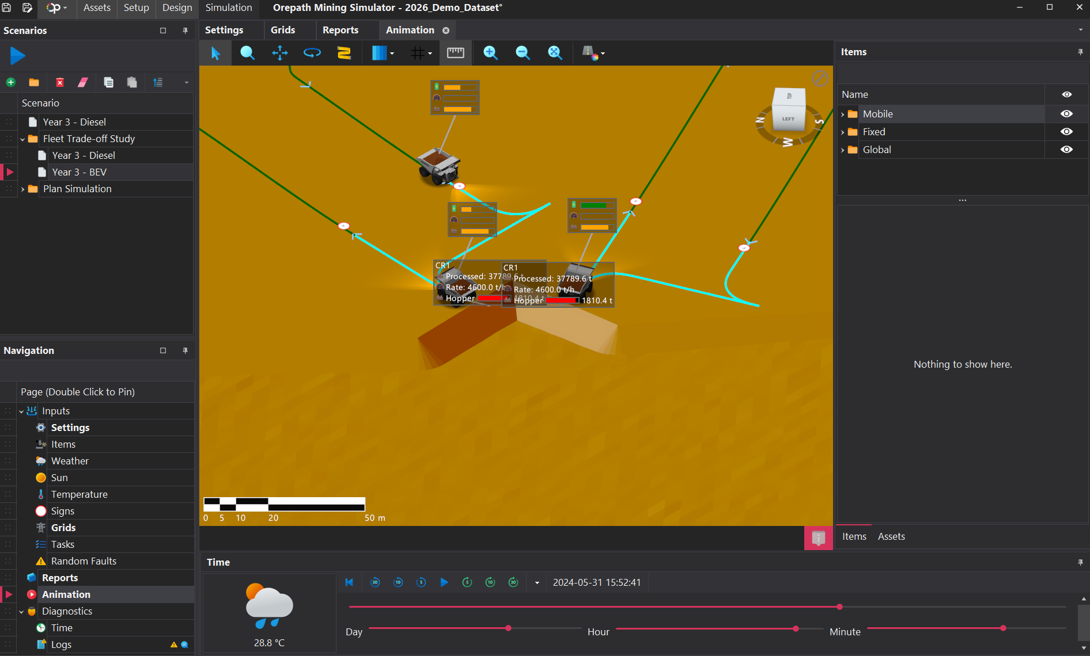Adjust the Hour slider handle
The width and height of the screenshot is (1090, 656).
coord(796,628)
